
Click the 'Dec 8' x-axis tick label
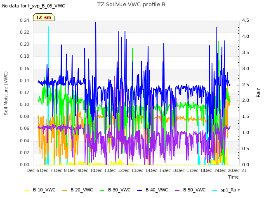61,170
